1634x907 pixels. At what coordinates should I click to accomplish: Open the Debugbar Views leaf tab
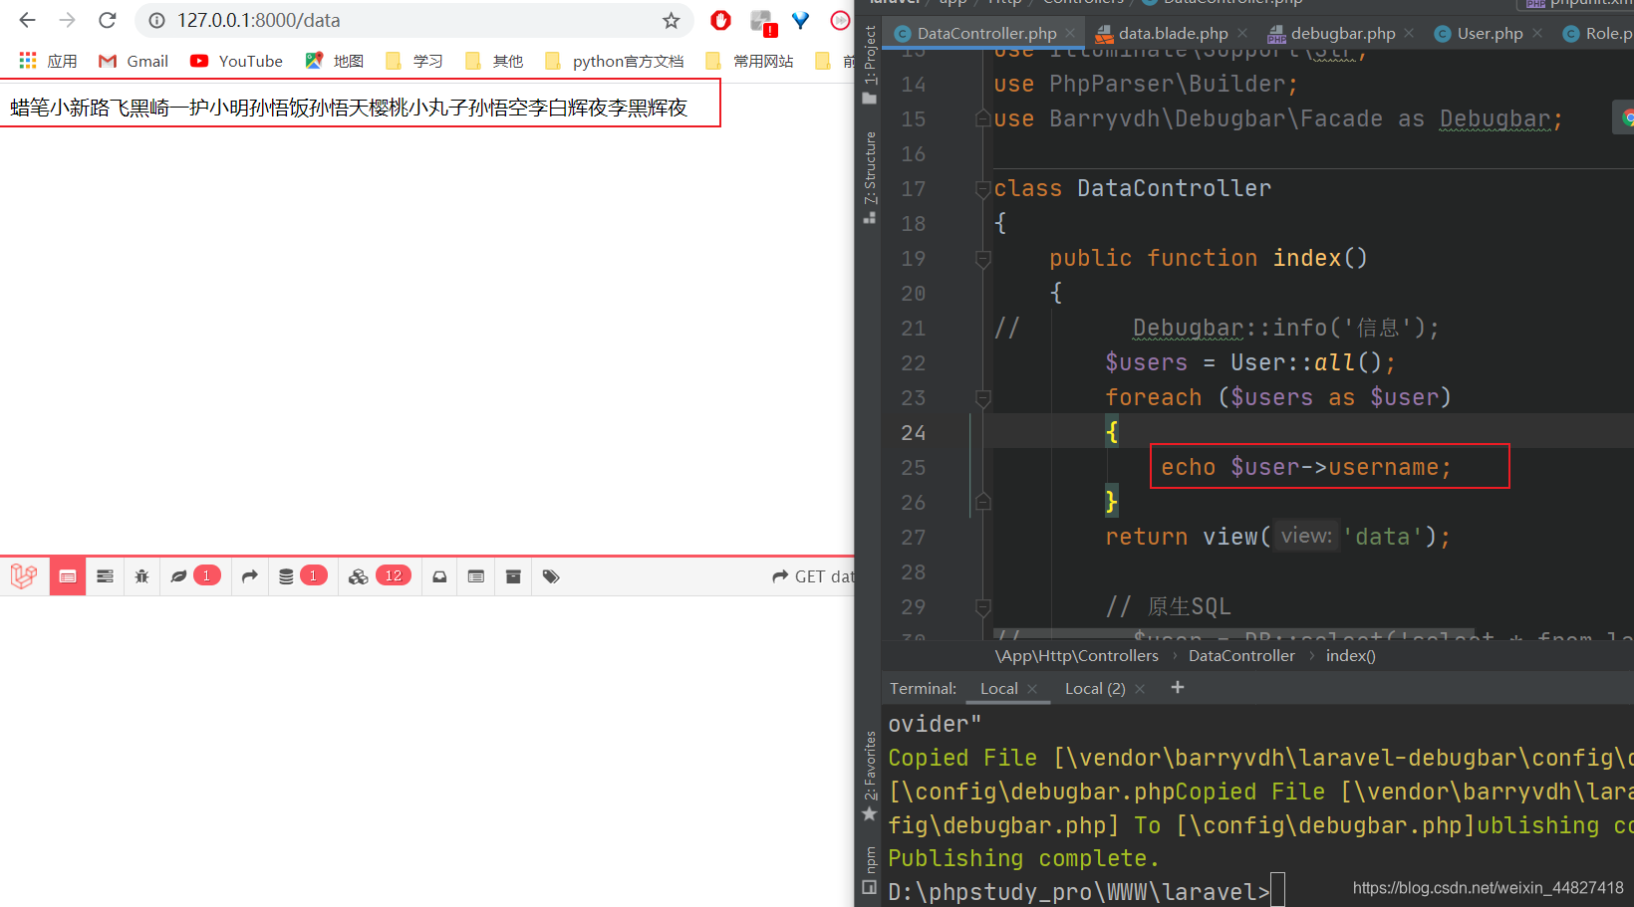(194, 576)
